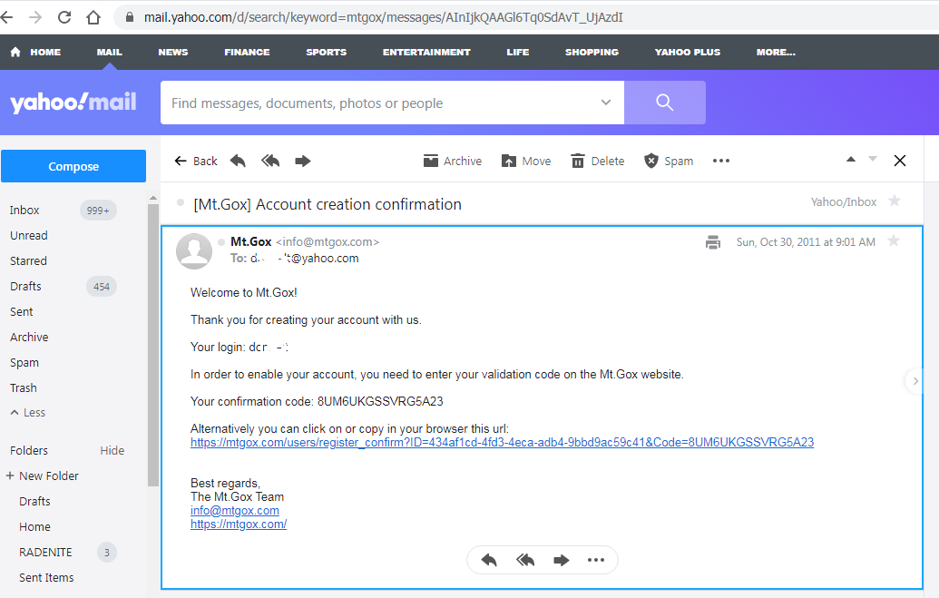Open NEWS in top navigation
This screenshot has height=598, width=939.
click(173, 52)
